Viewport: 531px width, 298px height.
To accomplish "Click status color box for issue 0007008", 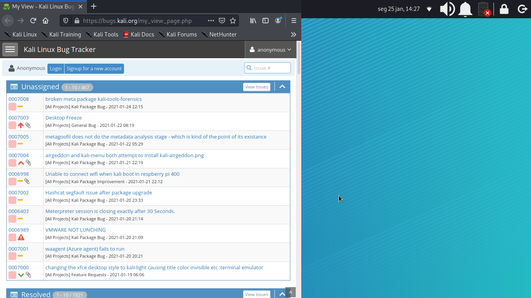I will click(x=12, y=107).
